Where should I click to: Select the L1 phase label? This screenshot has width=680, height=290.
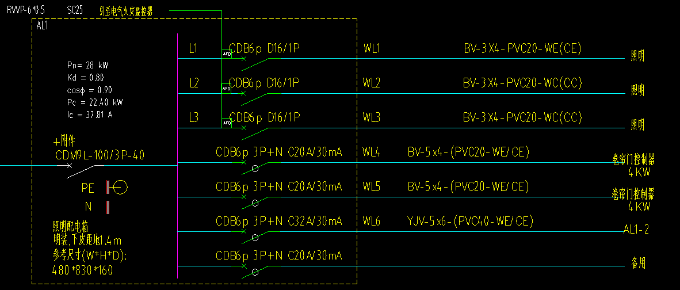click(193, 48)
